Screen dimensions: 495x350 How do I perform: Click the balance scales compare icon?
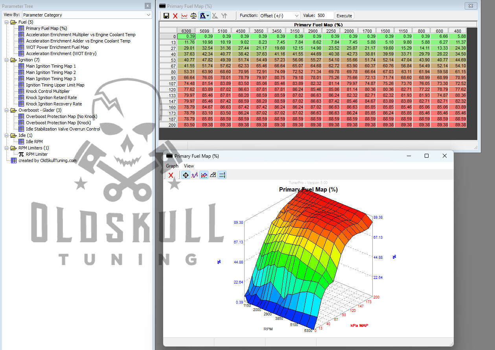193,16
